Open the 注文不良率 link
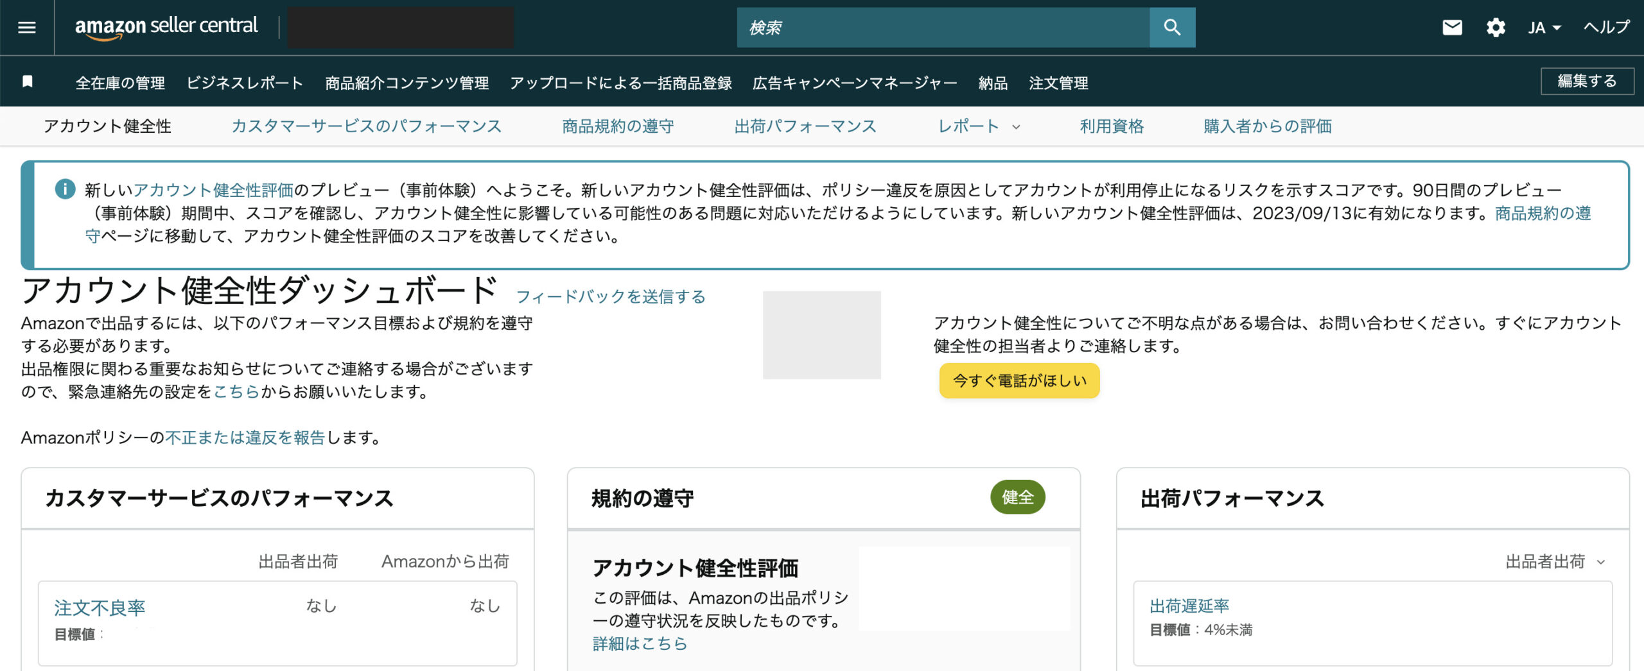This screenshot has height=671, width=1644. click(100, 607)
